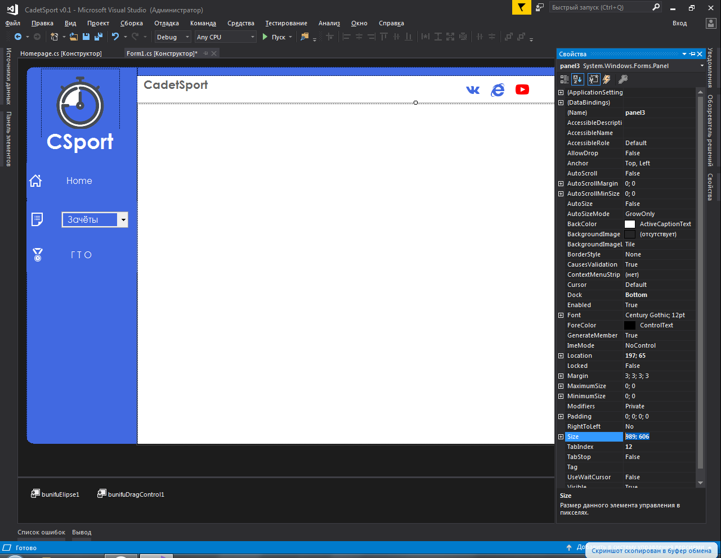Click the ГТО button on the form
Image resolution: width=721 pixels, height=558 pixels.
[81, 255]
